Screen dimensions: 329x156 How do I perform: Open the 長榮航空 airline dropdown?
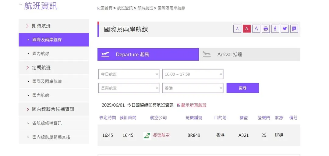129,88
